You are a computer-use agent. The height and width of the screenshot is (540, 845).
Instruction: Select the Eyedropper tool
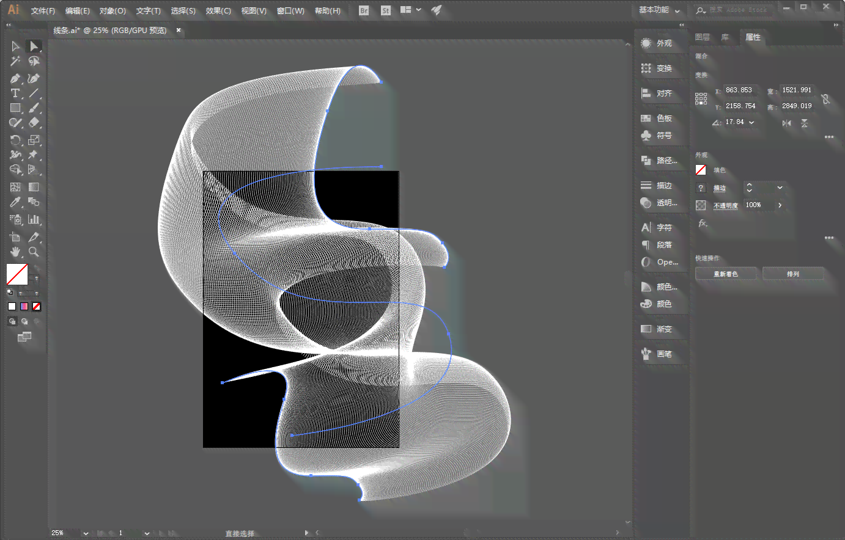(x=15, y=202)
